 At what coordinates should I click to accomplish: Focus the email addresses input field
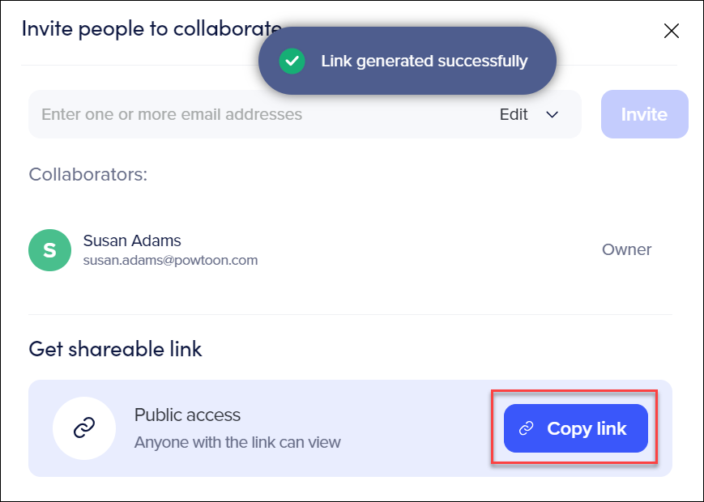(260, 114)
